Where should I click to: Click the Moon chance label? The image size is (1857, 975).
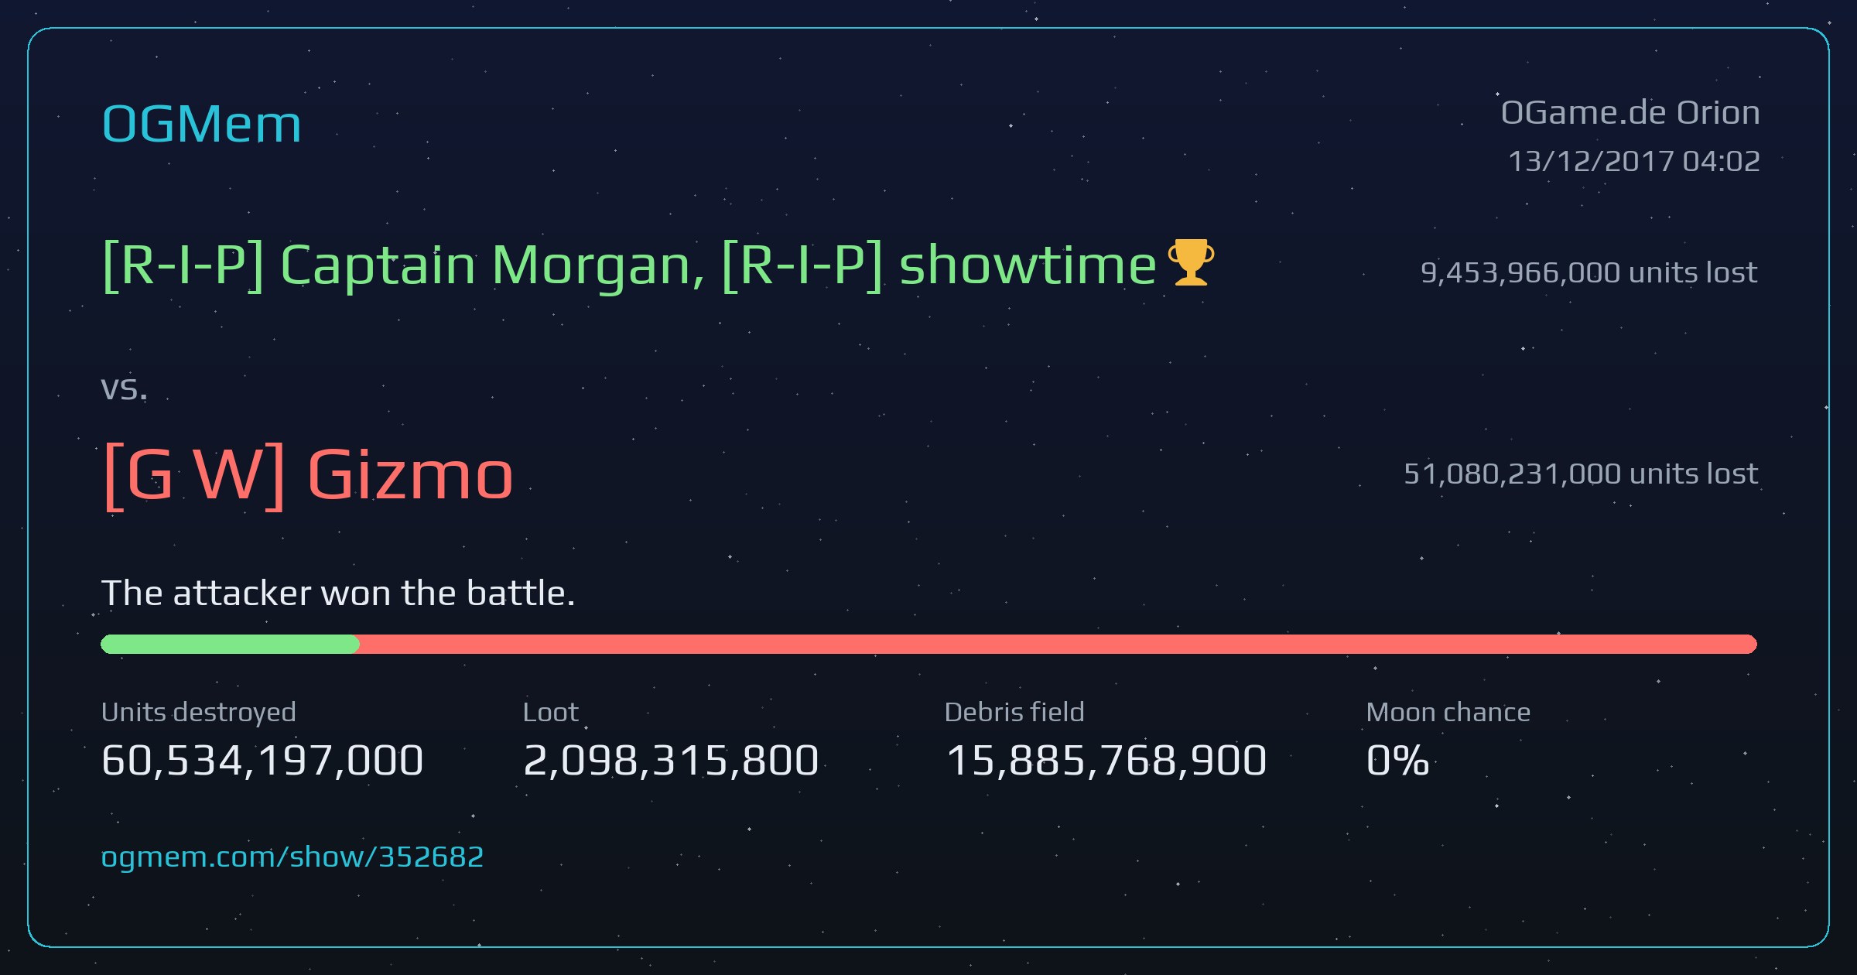[x=1448, y=712]
